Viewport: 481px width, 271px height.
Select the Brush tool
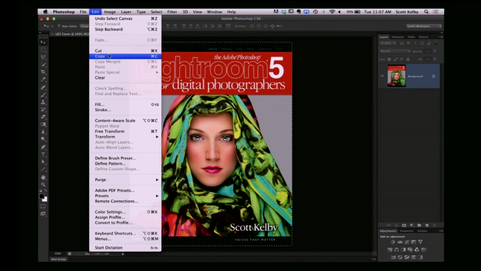43,95
